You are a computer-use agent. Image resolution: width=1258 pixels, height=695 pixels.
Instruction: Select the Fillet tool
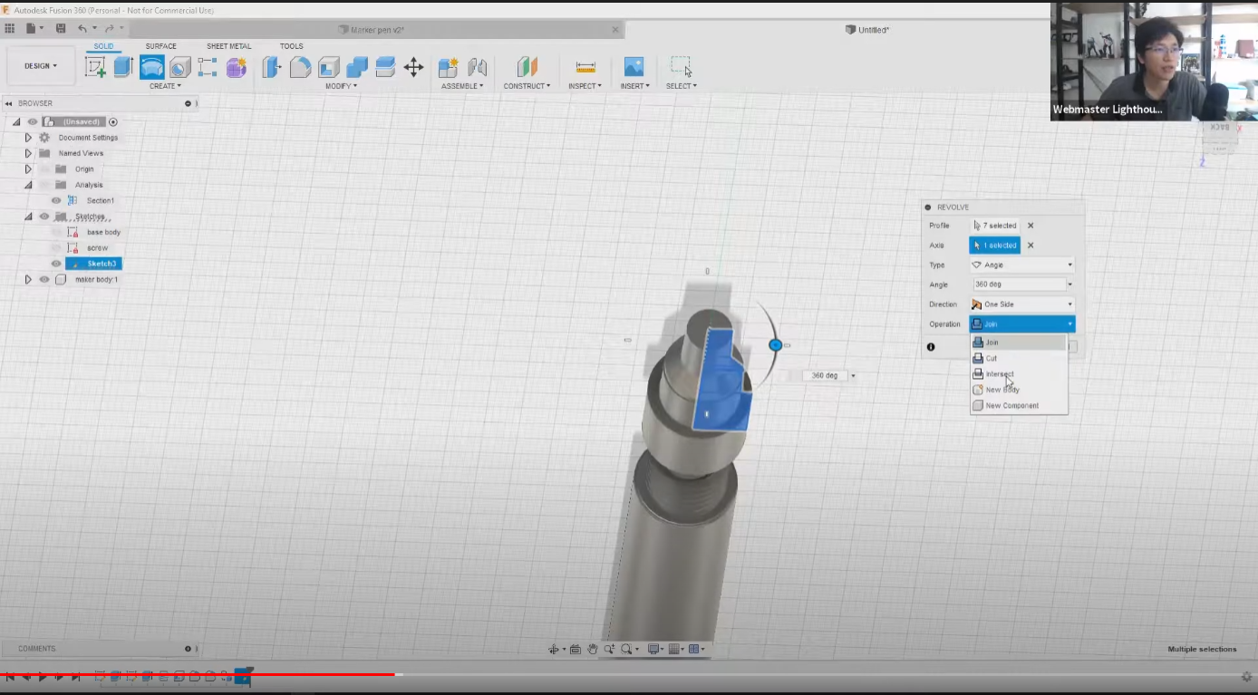(x=300, y=67)
